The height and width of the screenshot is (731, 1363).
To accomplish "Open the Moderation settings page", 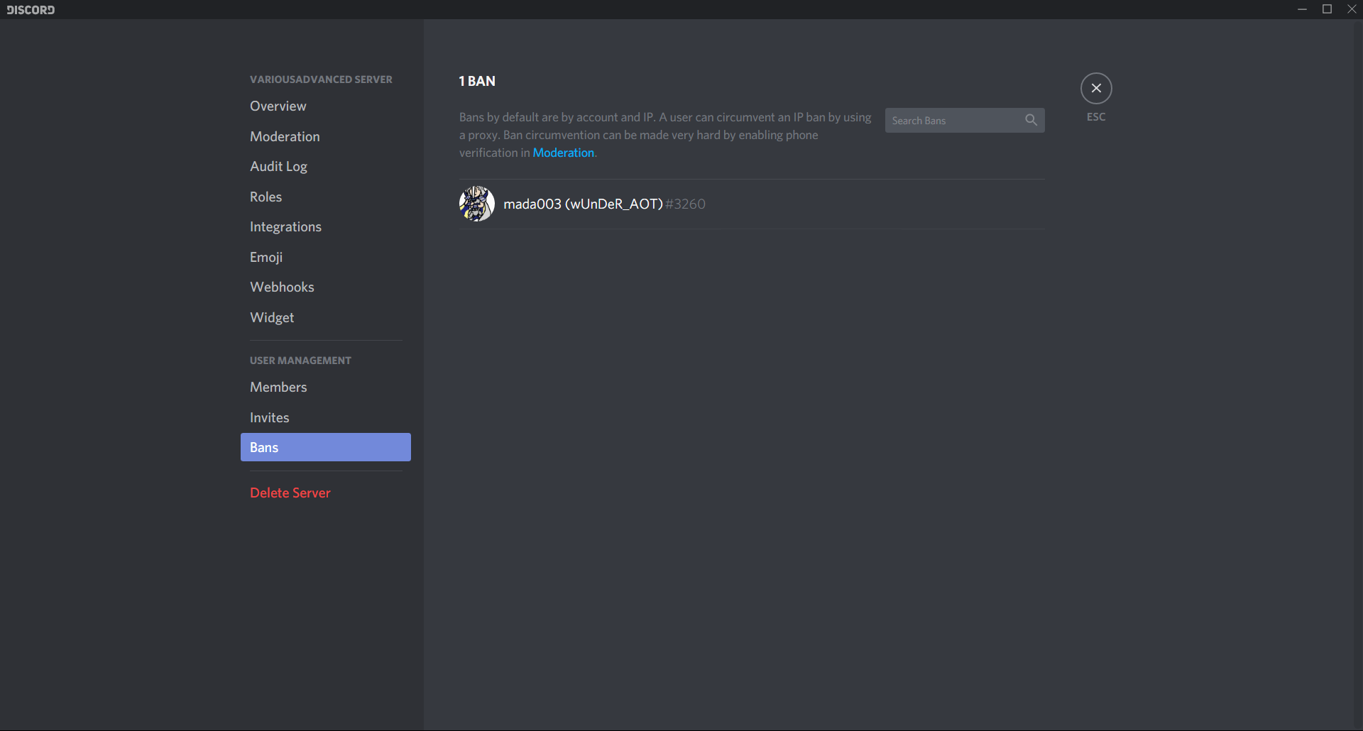I will [326, 136].
